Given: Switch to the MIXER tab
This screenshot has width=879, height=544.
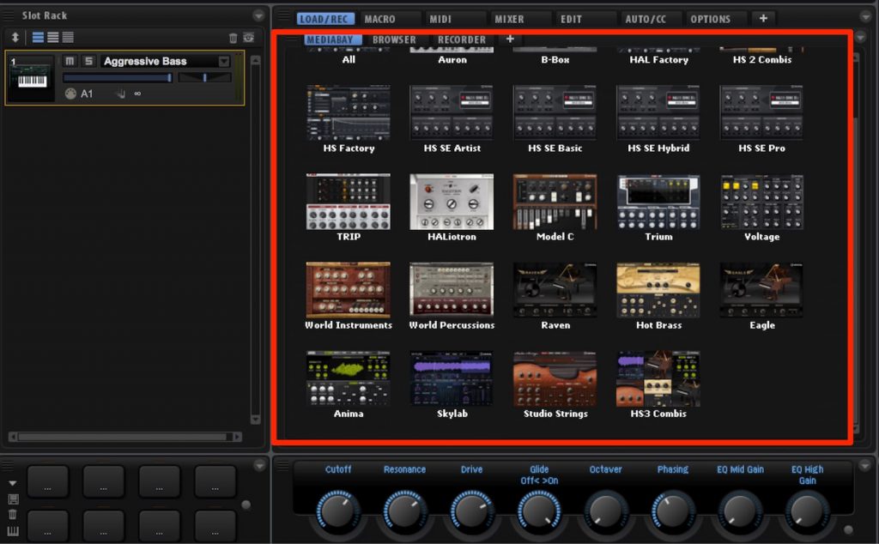Looking at the screenshot, I should (509, 19).
